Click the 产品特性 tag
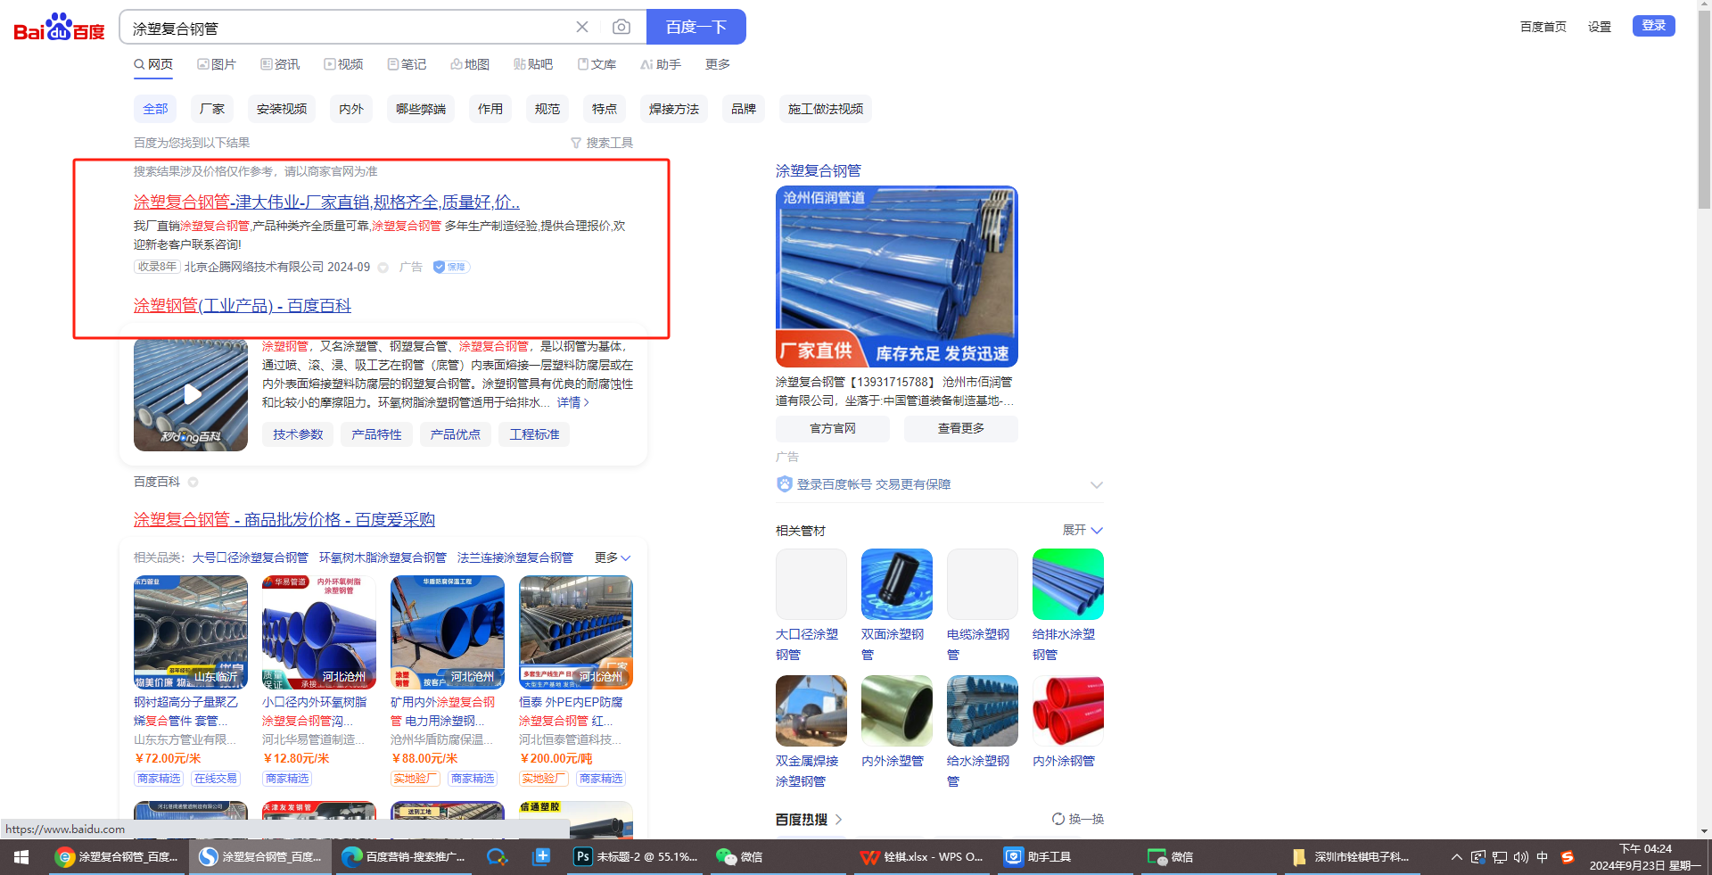The image size is (1712, 875). pos(376,434)
